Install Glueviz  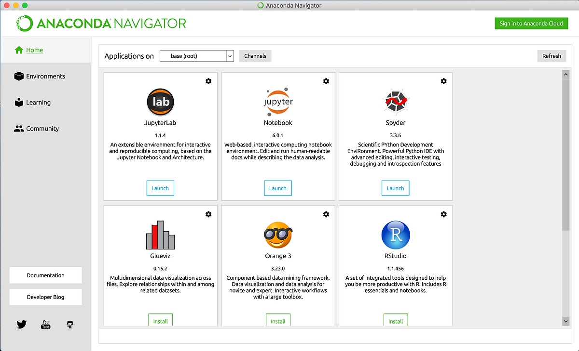[x=160, y=321]
